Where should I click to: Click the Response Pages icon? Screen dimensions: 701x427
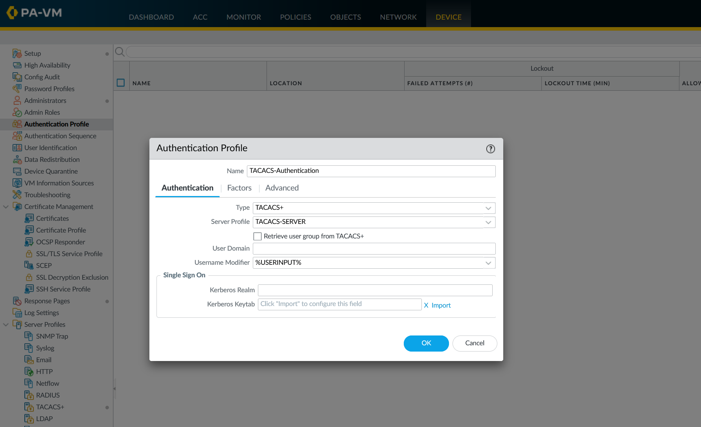tap(17, 301)
